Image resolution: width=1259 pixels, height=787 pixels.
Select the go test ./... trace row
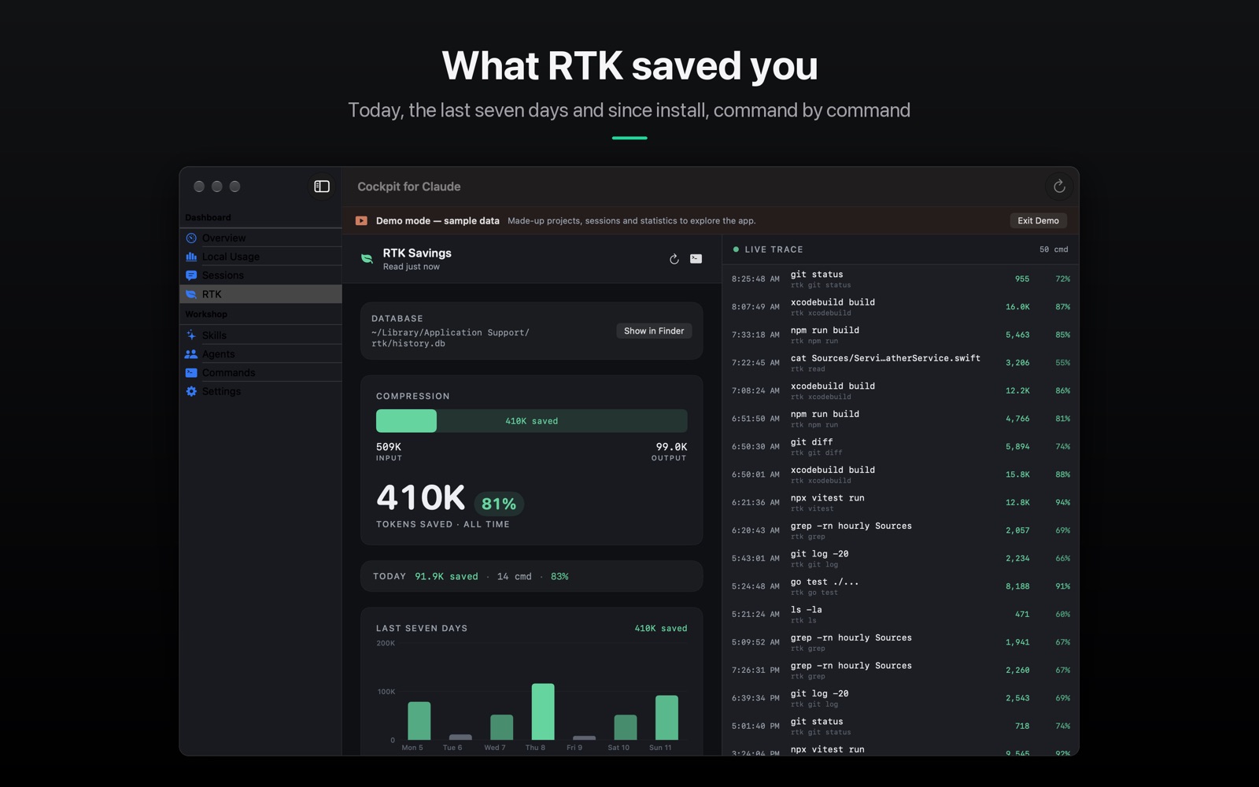(x=900, y=586)
